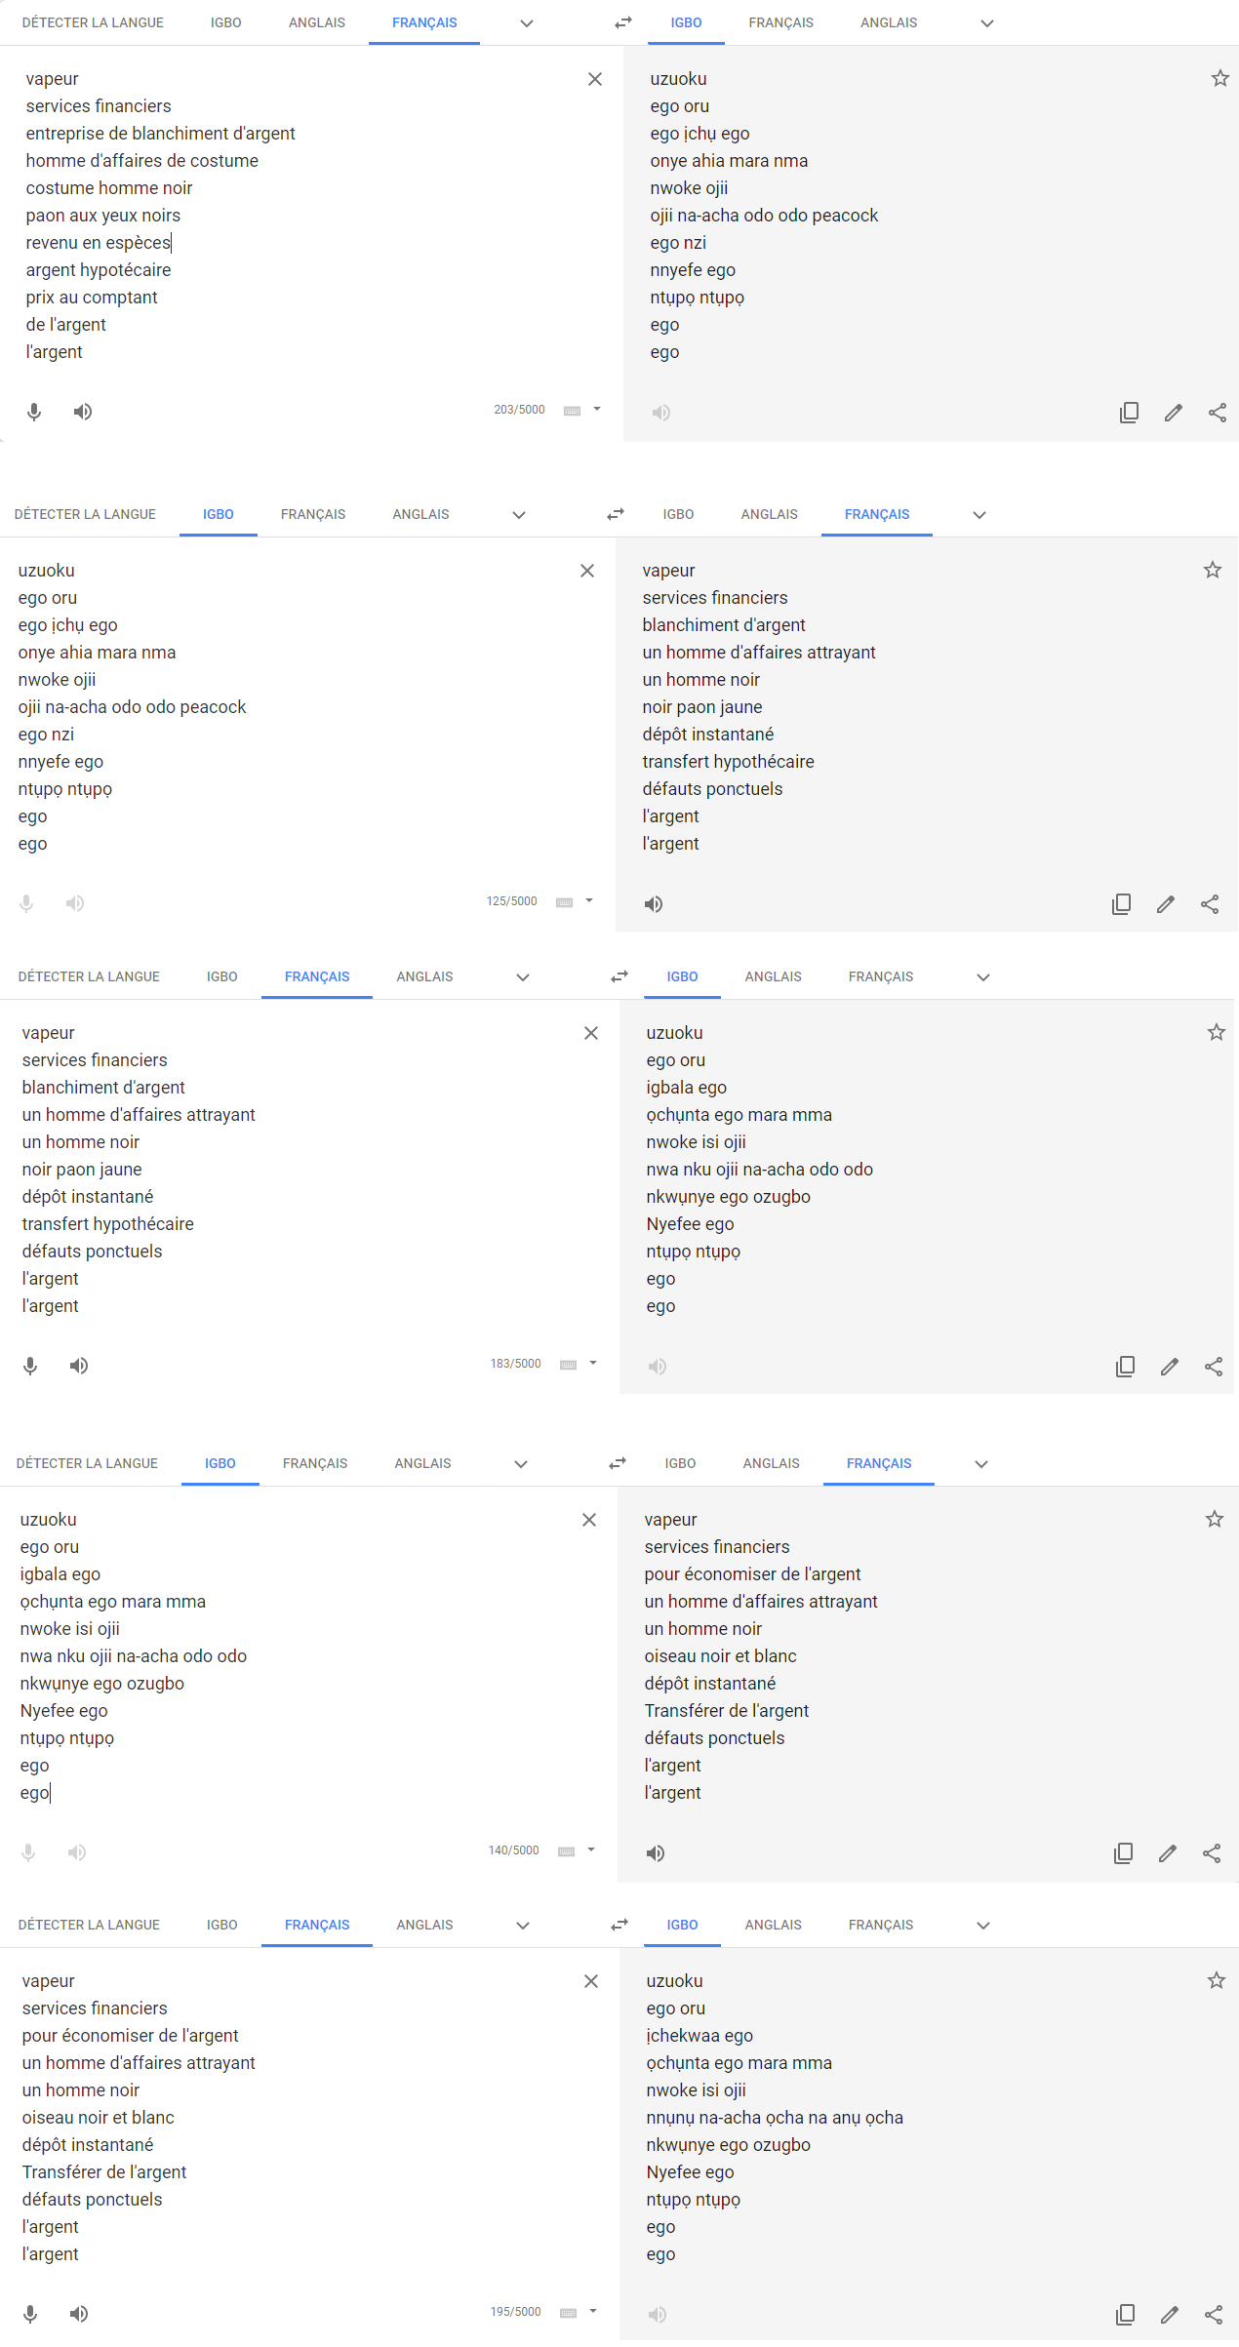Open keyboard options arrow next to 140/5000

pyautogui.click(x=591, y=1850)
